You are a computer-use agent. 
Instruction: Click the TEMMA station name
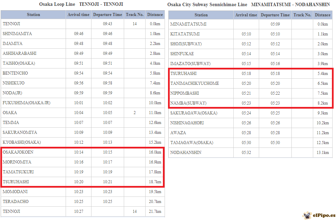pos(11,123)
